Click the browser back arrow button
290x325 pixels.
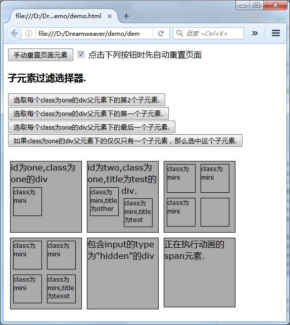(x=14, y=33)
